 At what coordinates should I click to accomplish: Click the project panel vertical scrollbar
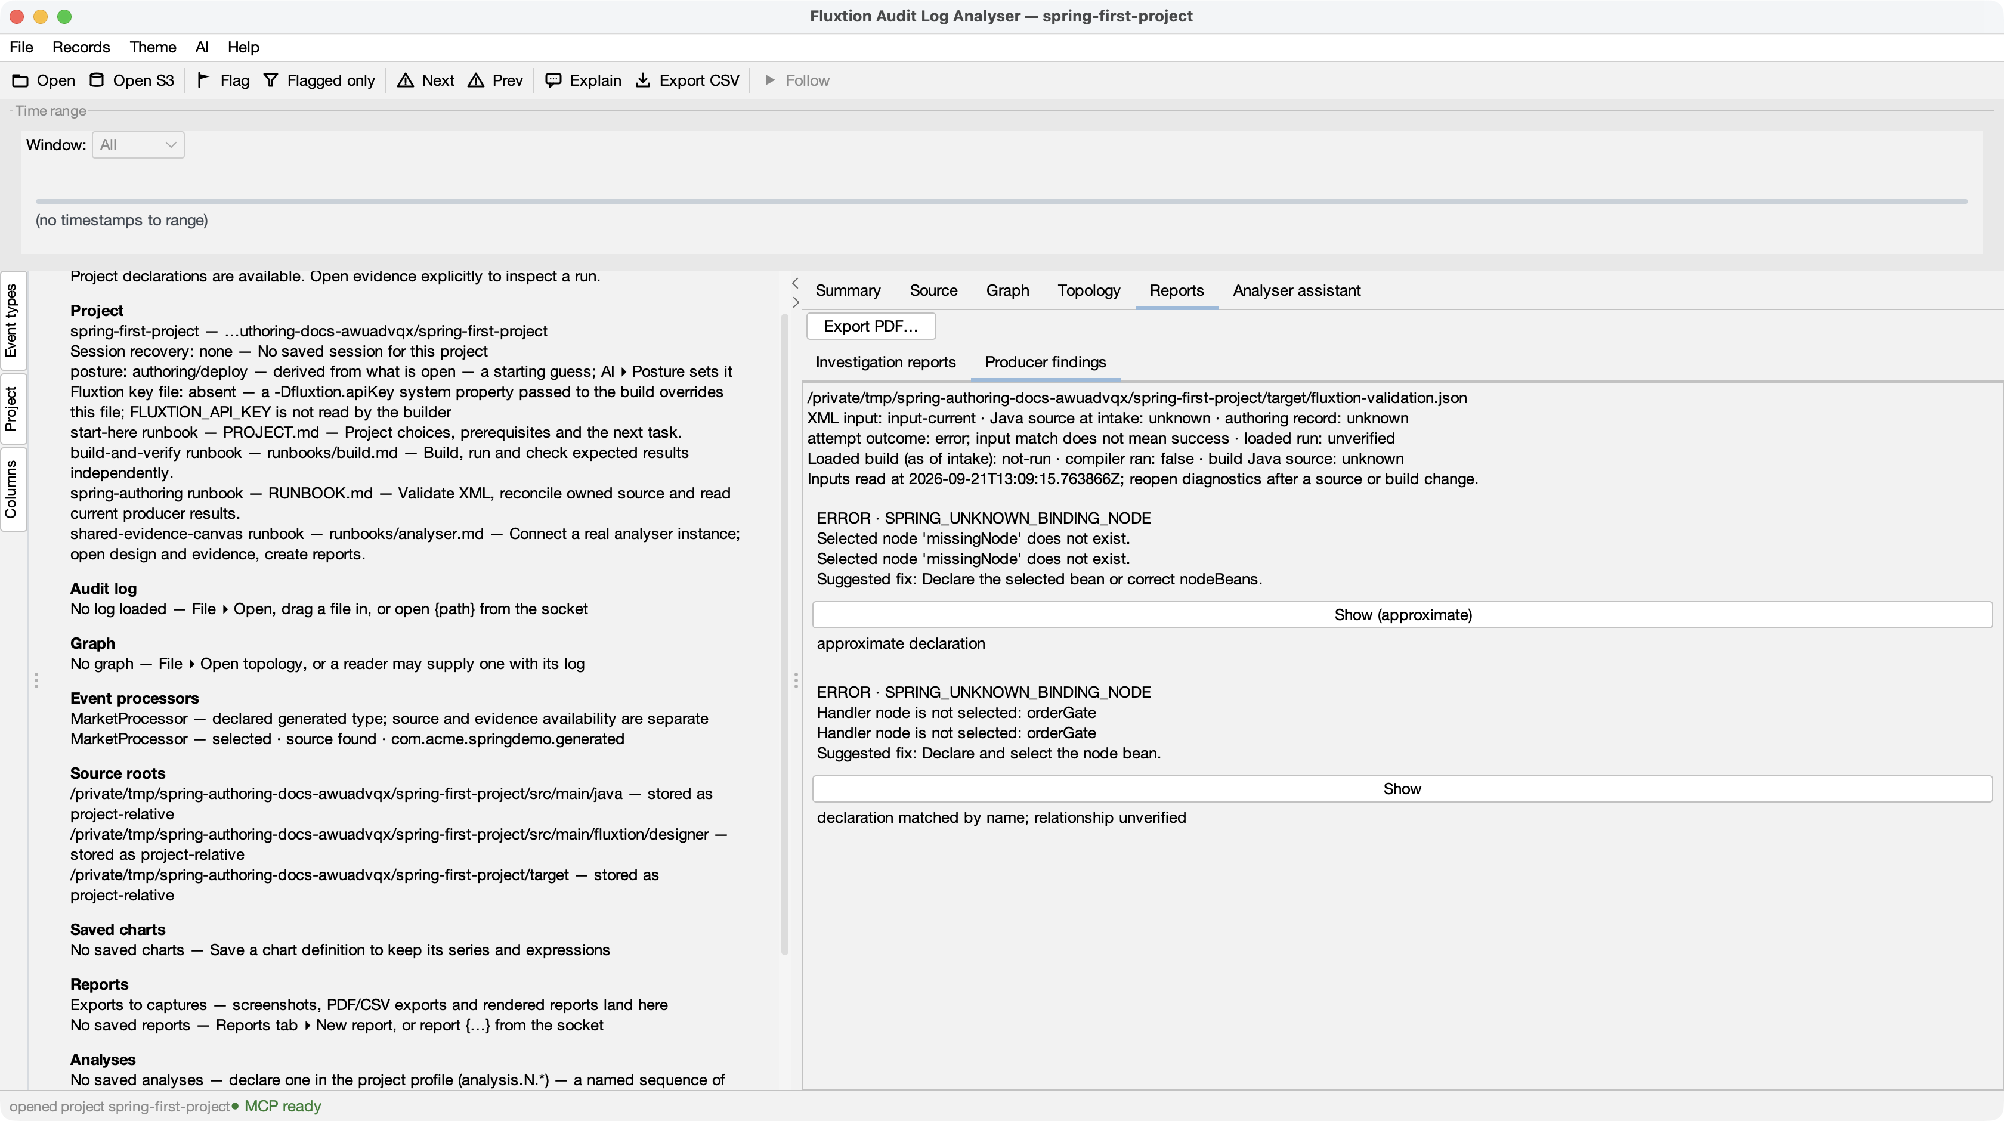(x=784, y=634)
